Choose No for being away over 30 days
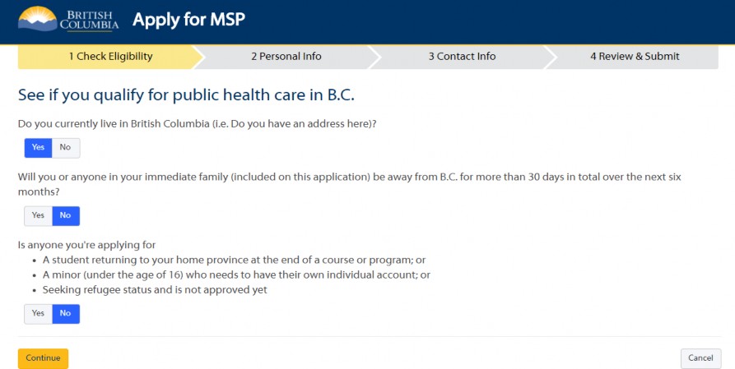 coord(66,216)
